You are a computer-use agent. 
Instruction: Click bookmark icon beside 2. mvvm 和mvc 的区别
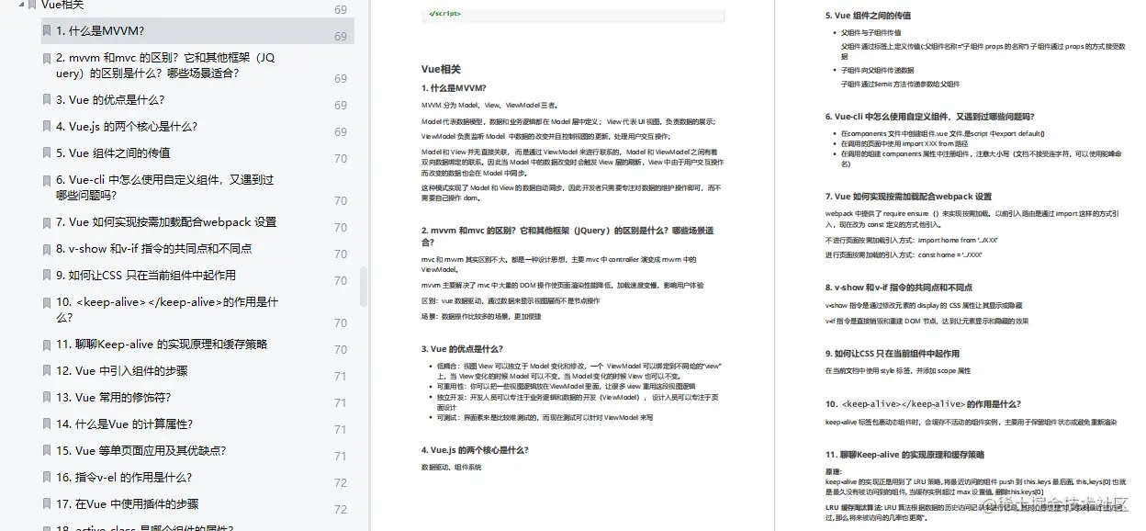coord(47,58)
